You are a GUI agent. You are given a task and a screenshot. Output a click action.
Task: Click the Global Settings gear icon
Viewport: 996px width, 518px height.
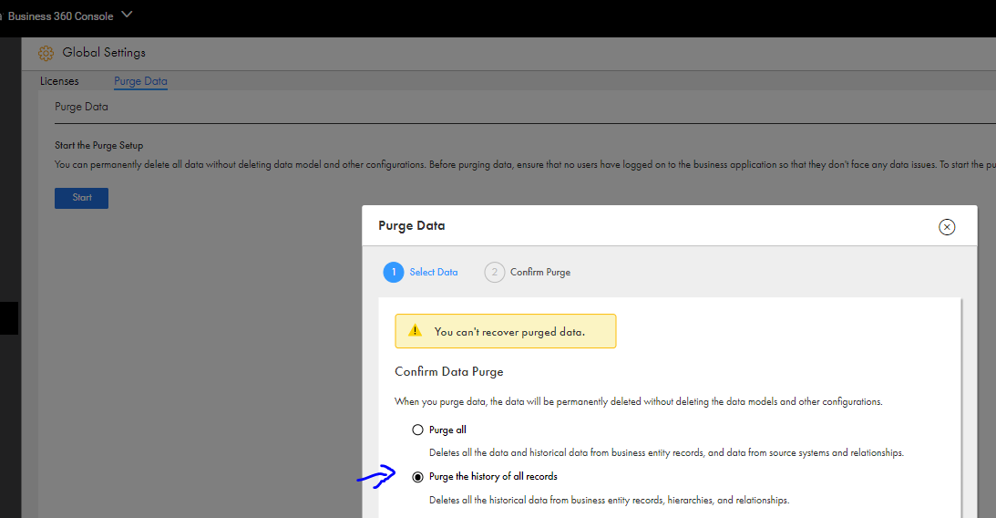(x=46, y=54)
